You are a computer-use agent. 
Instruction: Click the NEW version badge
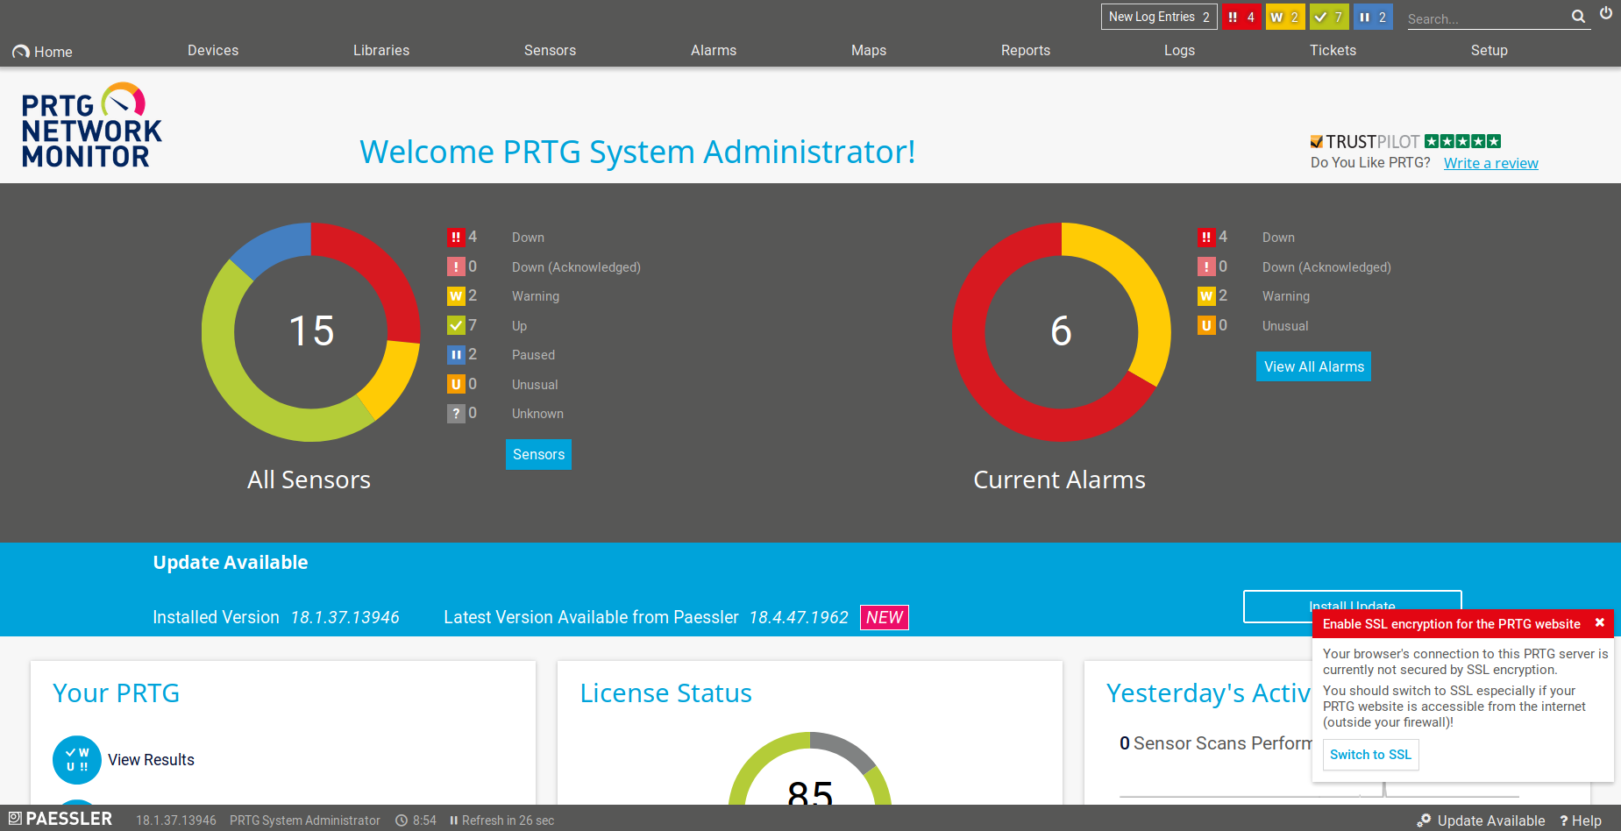coord(885,617)
